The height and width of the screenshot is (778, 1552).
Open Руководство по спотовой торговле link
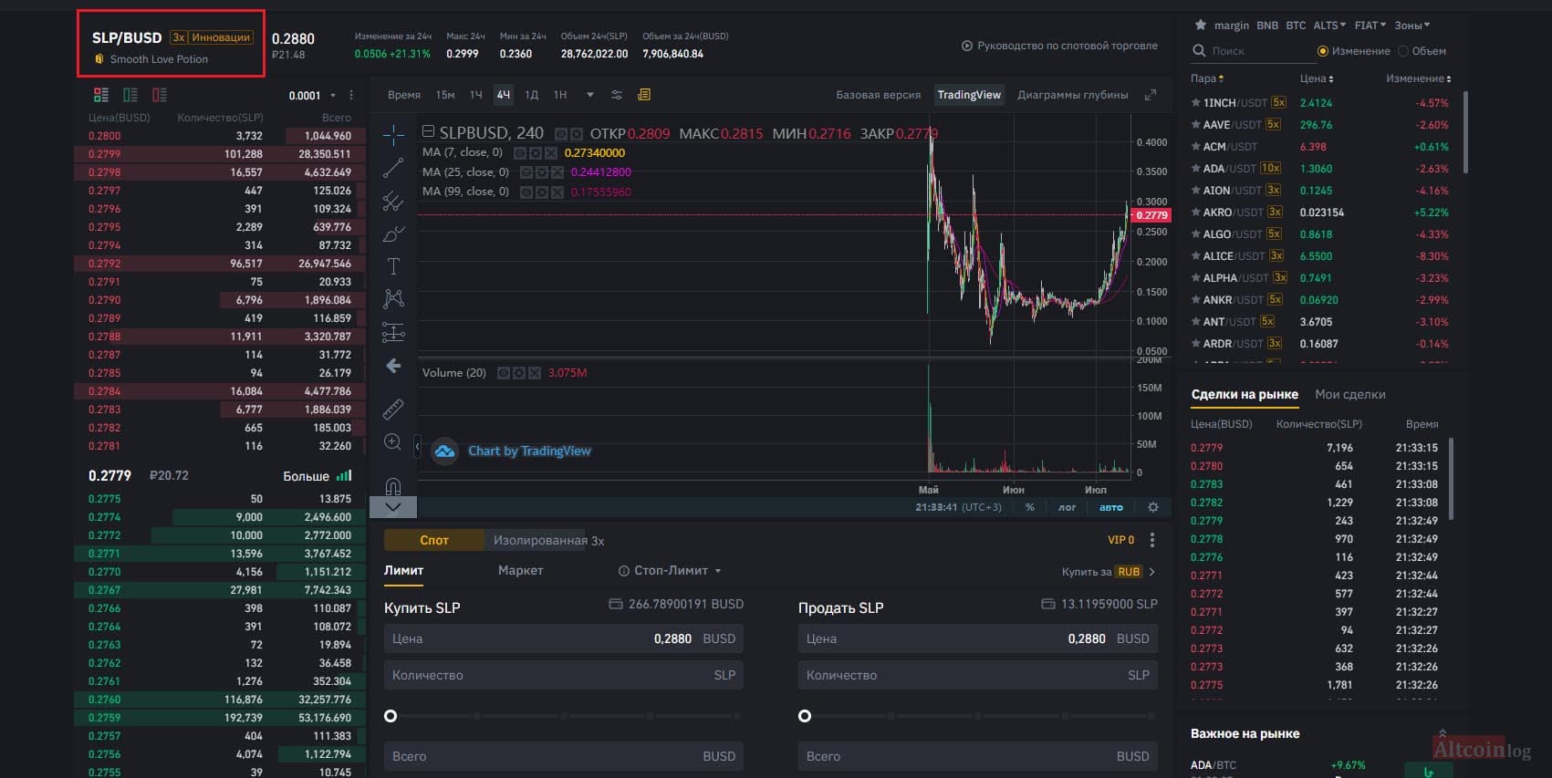pos(1059,46)
